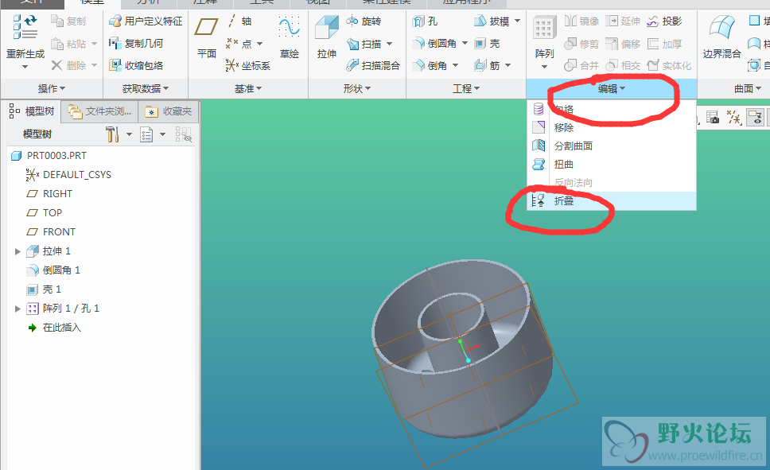The height and width of the screenshot is (470, 770).
Task: Open Regenerate (重新生成) dropdown arrow
Action: click(x=25, y=67)
